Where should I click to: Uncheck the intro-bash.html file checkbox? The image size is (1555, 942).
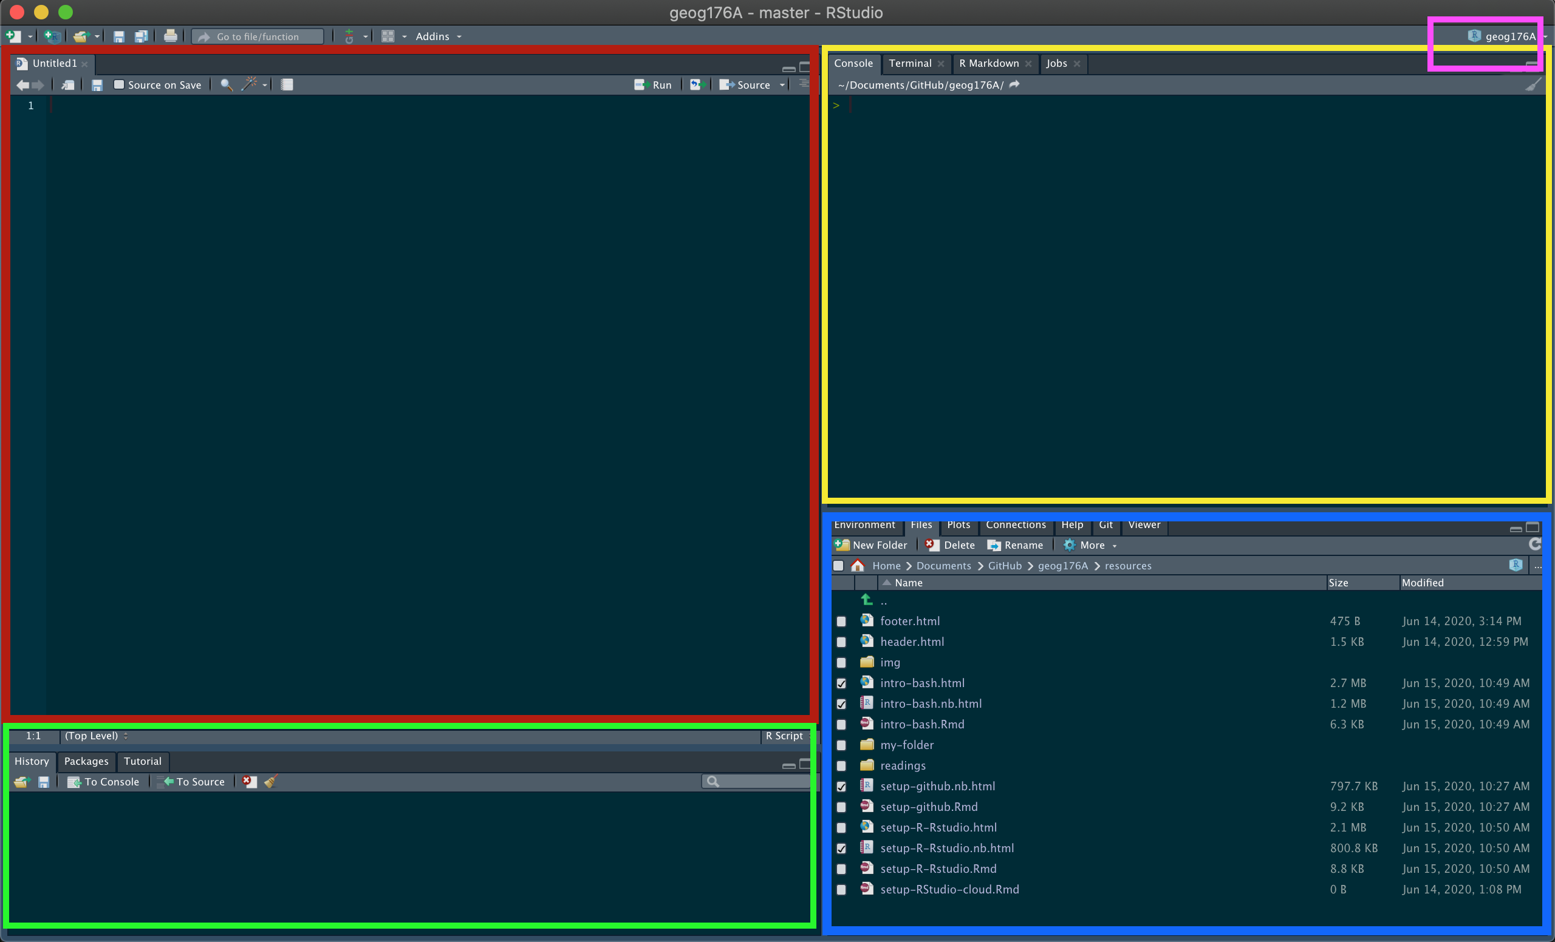(841, 683)
